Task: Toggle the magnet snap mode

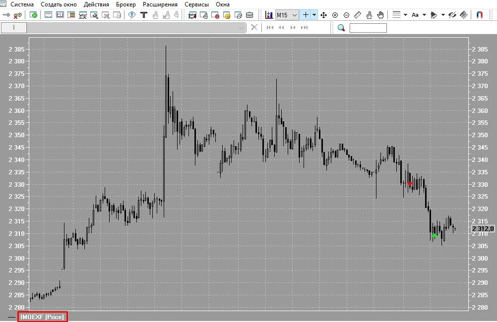Action: pyautogui.click(x=480, y=15)
